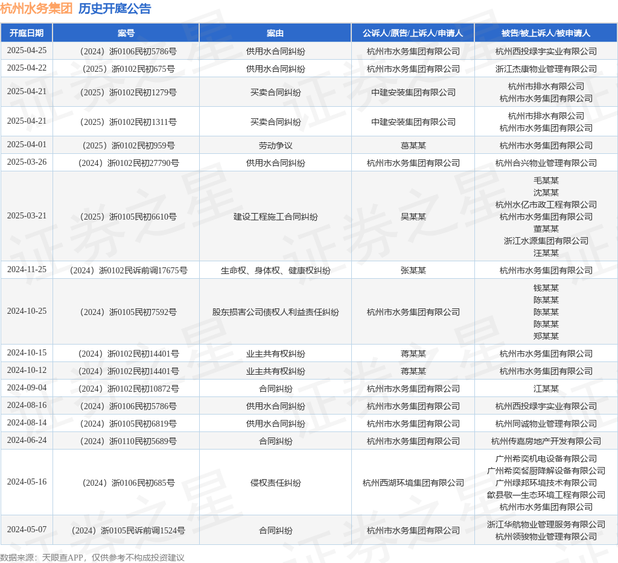This screenshot has width=618, height=563.
Task: Click 建设工程施工合同纠纷 cell
Action: point(275,217)
